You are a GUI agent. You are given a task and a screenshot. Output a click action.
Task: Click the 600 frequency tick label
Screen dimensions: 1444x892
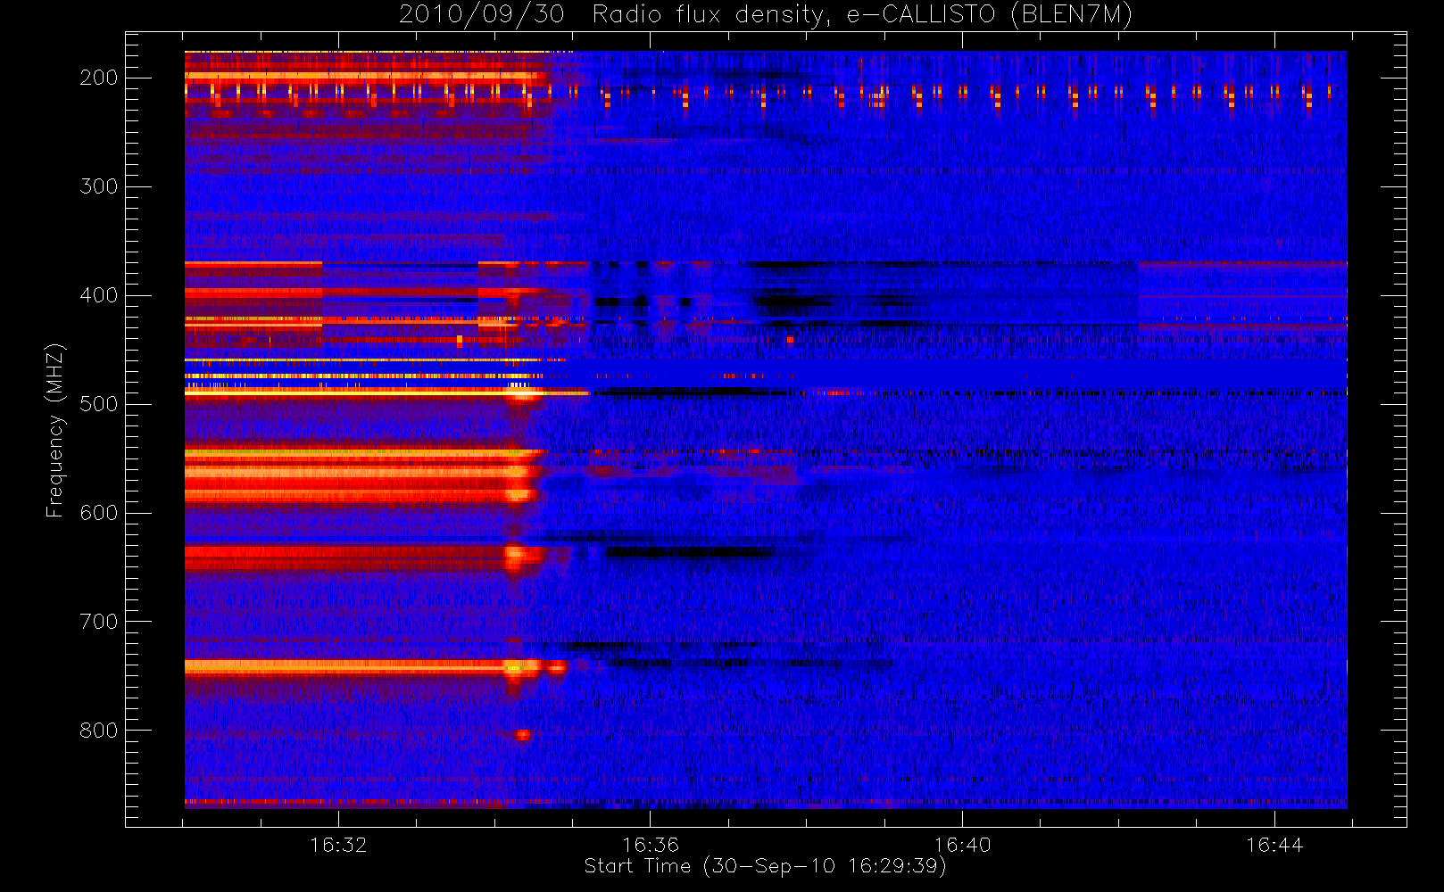[x=98, y=513]
